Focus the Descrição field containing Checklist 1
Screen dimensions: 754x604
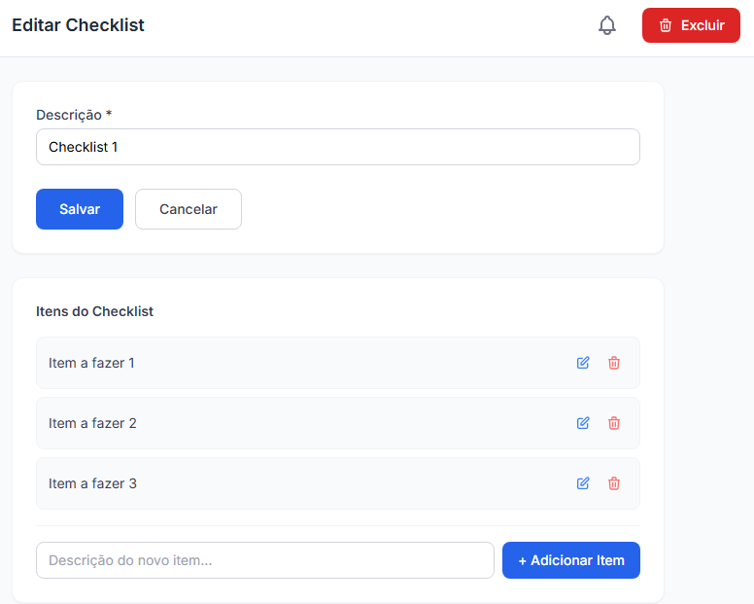tap(337, 147)
